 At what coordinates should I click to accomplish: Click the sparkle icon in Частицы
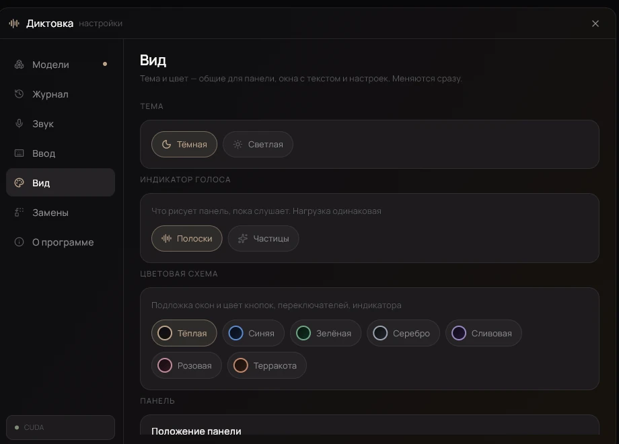coord(243,238)
